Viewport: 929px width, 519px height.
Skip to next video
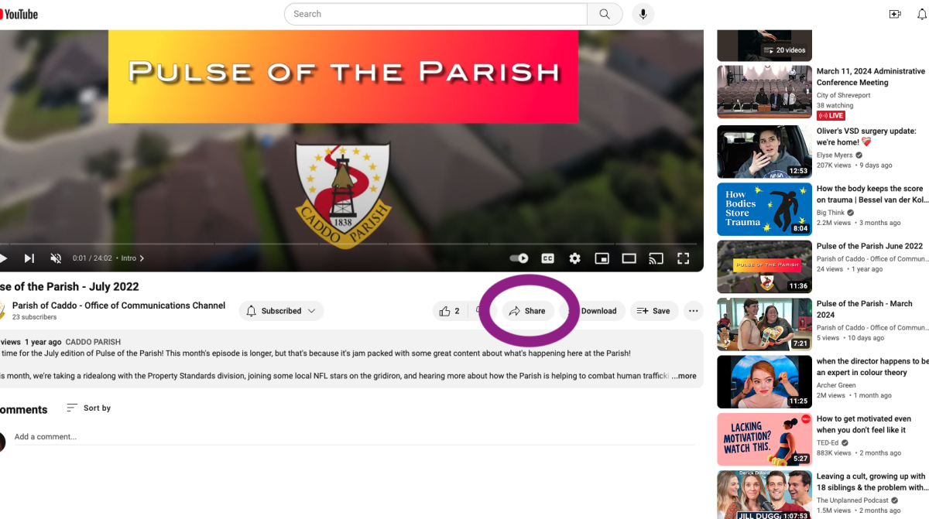click(29, 258)
